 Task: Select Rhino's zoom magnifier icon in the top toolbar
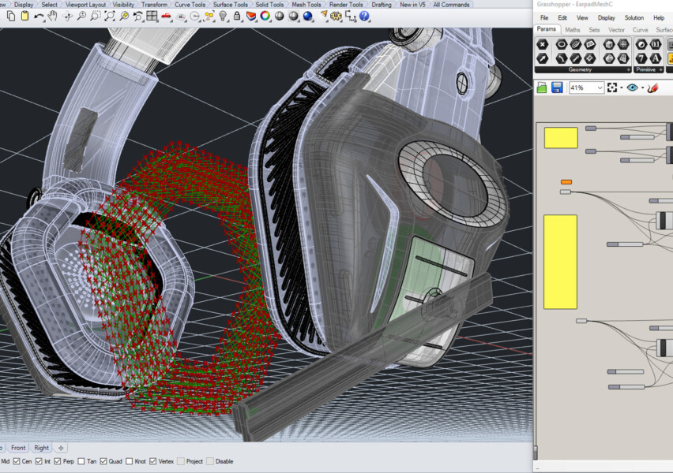click(x=81, y=17)
